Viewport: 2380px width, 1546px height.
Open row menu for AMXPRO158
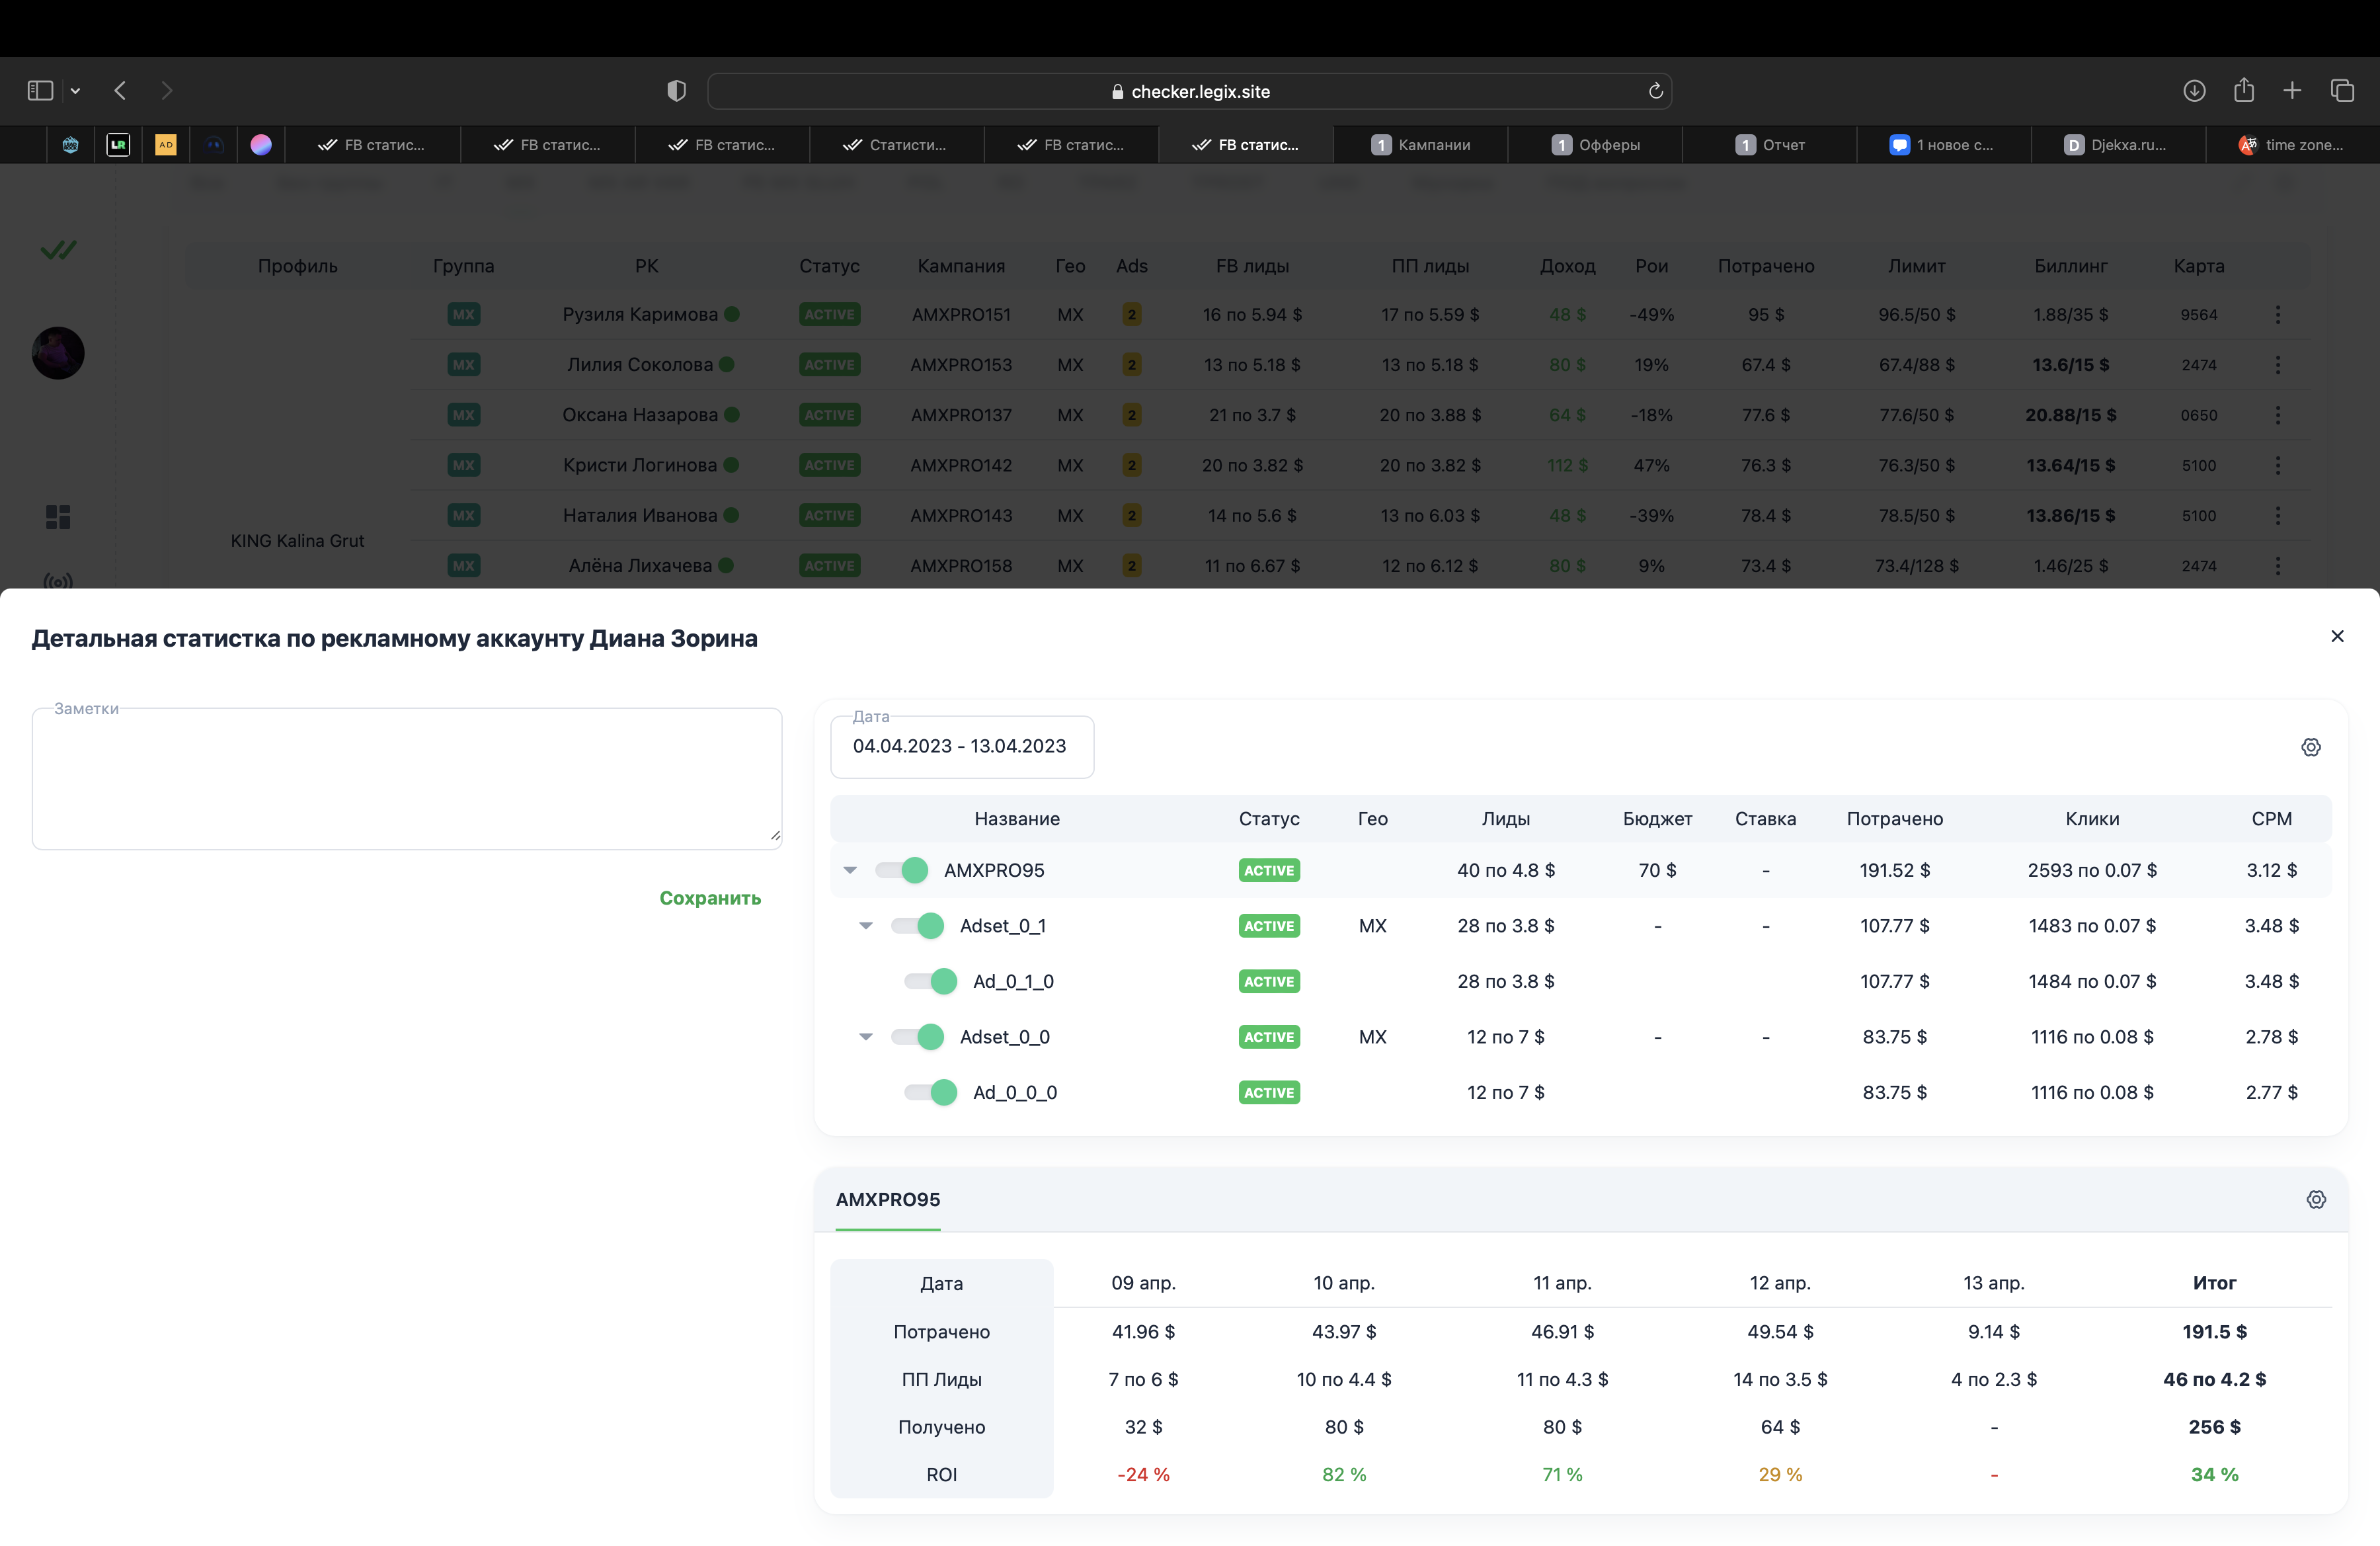[2278, 565]
